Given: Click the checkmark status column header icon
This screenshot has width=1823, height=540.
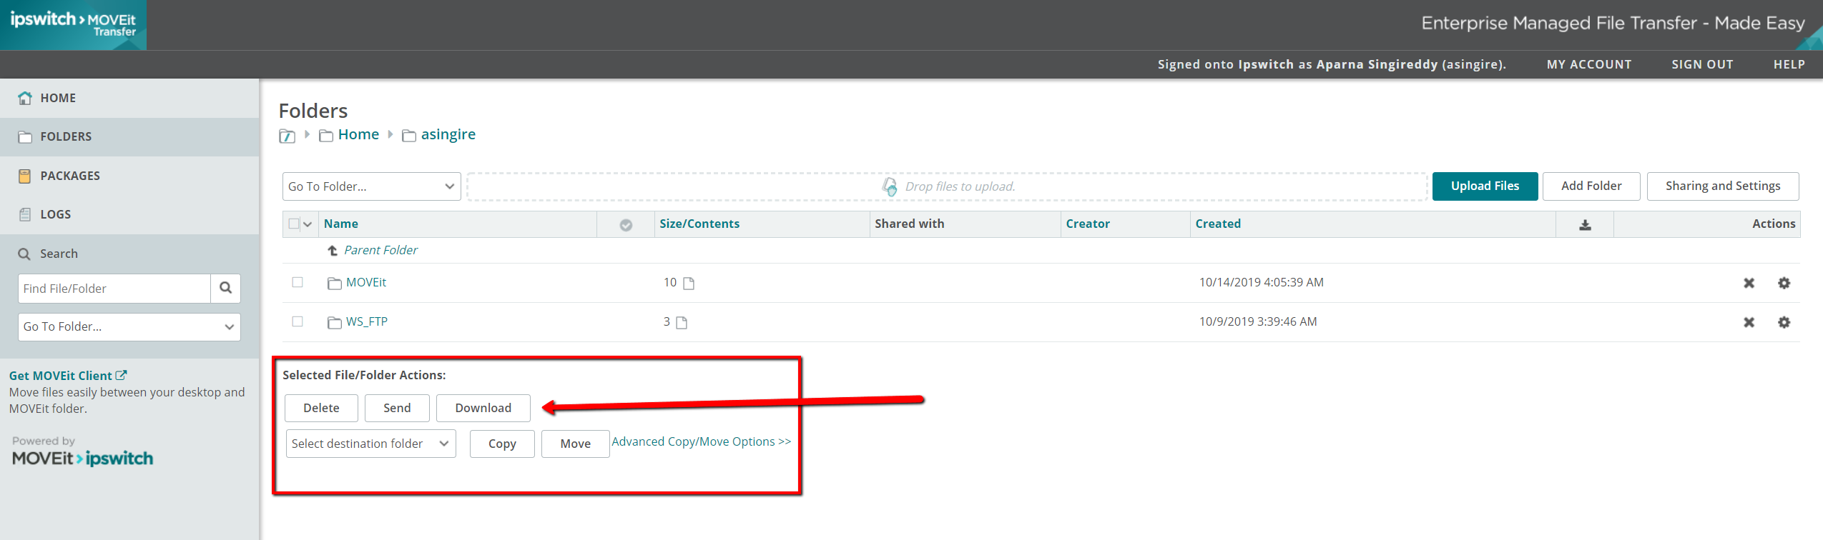Looking at the screenshot, I should [x=626, y=225].
